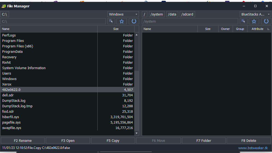Click the F5 Copy button

pyautogui.click(x=113, y=140)
